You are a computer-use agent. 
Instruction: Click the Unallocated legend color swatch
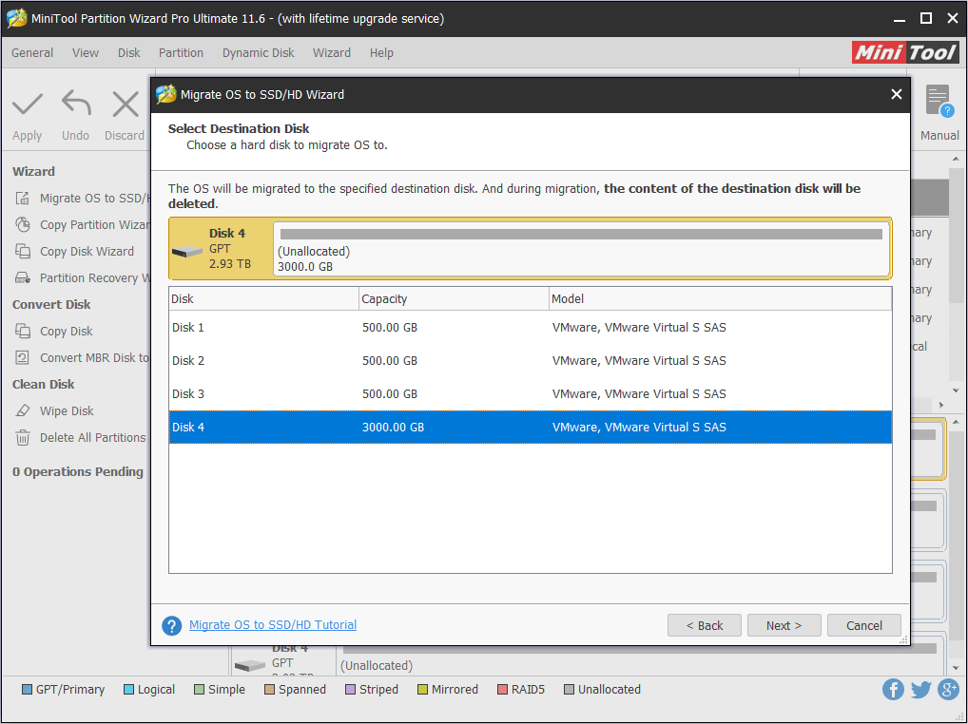pyautogui.click(x=570, y=690)
